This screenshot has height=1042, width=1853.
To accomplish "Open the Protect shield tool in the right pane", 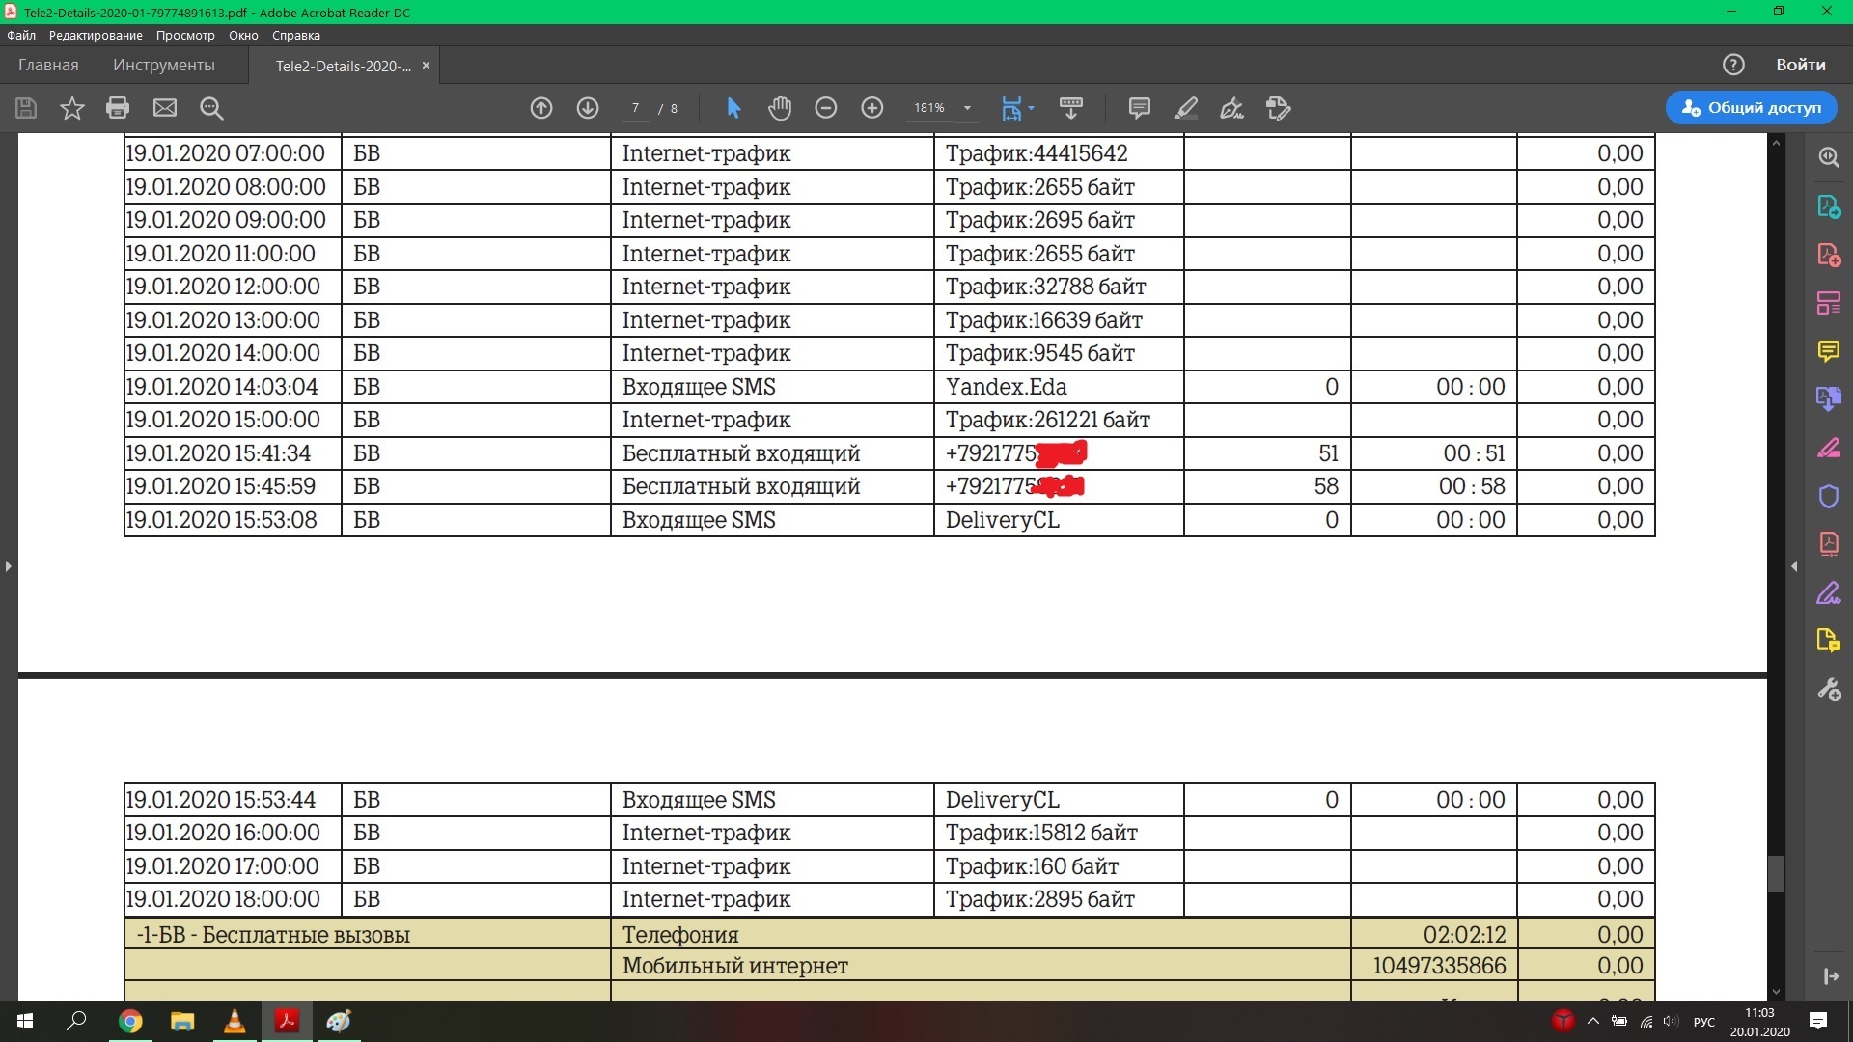I will (1829, 496).
